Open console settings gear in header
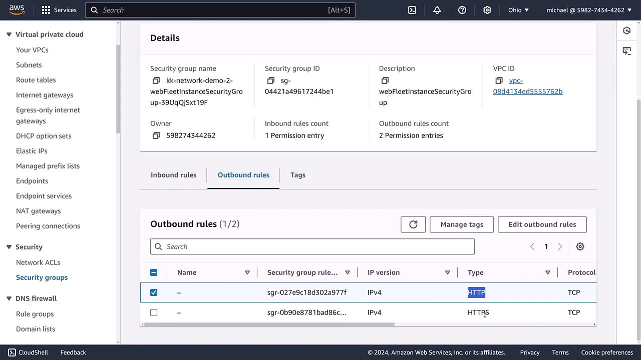Screen dimensions: 641x360 click(487, 10)
